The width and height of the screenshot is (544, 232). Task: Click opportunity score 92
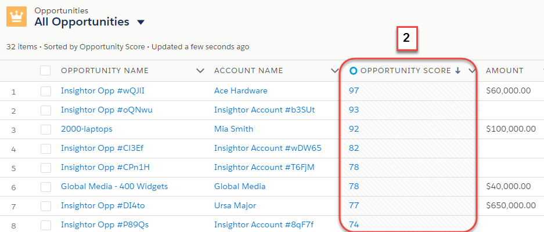354,129
